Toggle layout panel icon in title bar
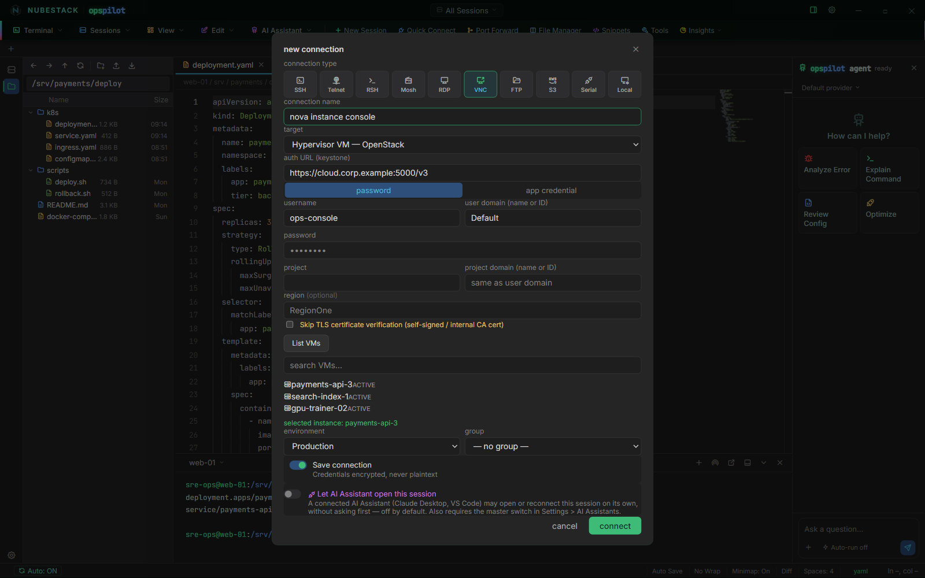 point(813,10)
